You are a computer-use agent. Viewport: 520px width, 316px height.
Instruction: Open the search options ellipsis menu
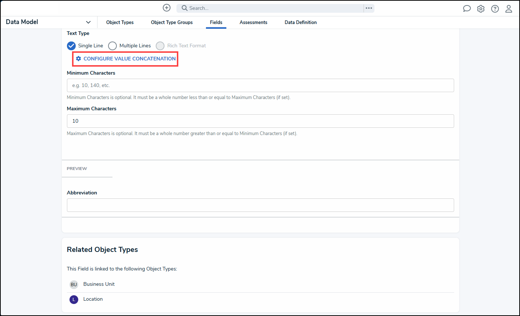[x=369, y=8]
